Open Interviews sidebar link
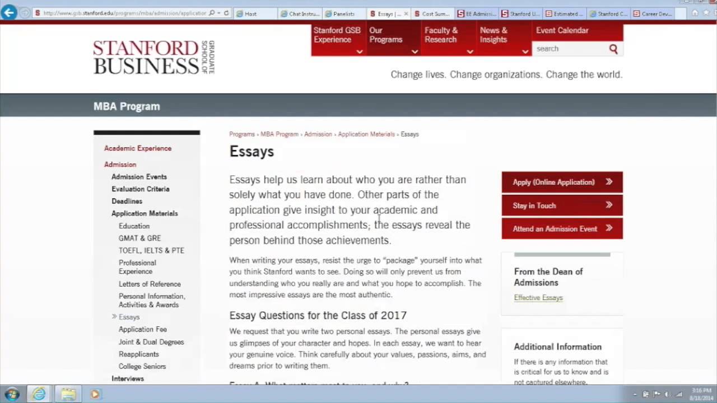This screenshot has width=717, height=403. click(x=128, y=379)
